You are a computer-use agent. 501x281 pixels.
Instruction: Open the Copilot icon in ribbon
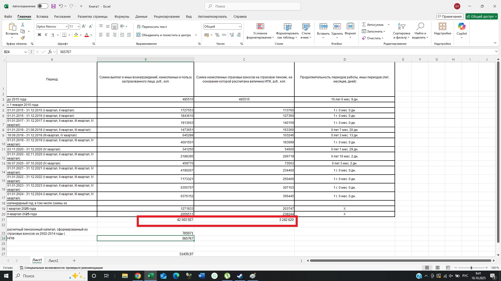coord(461,27)
